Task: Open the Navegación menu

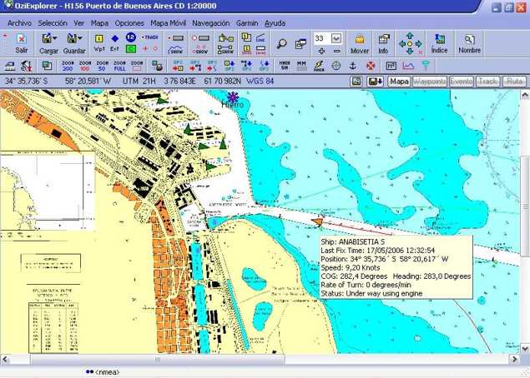Action: coord(211,23)
